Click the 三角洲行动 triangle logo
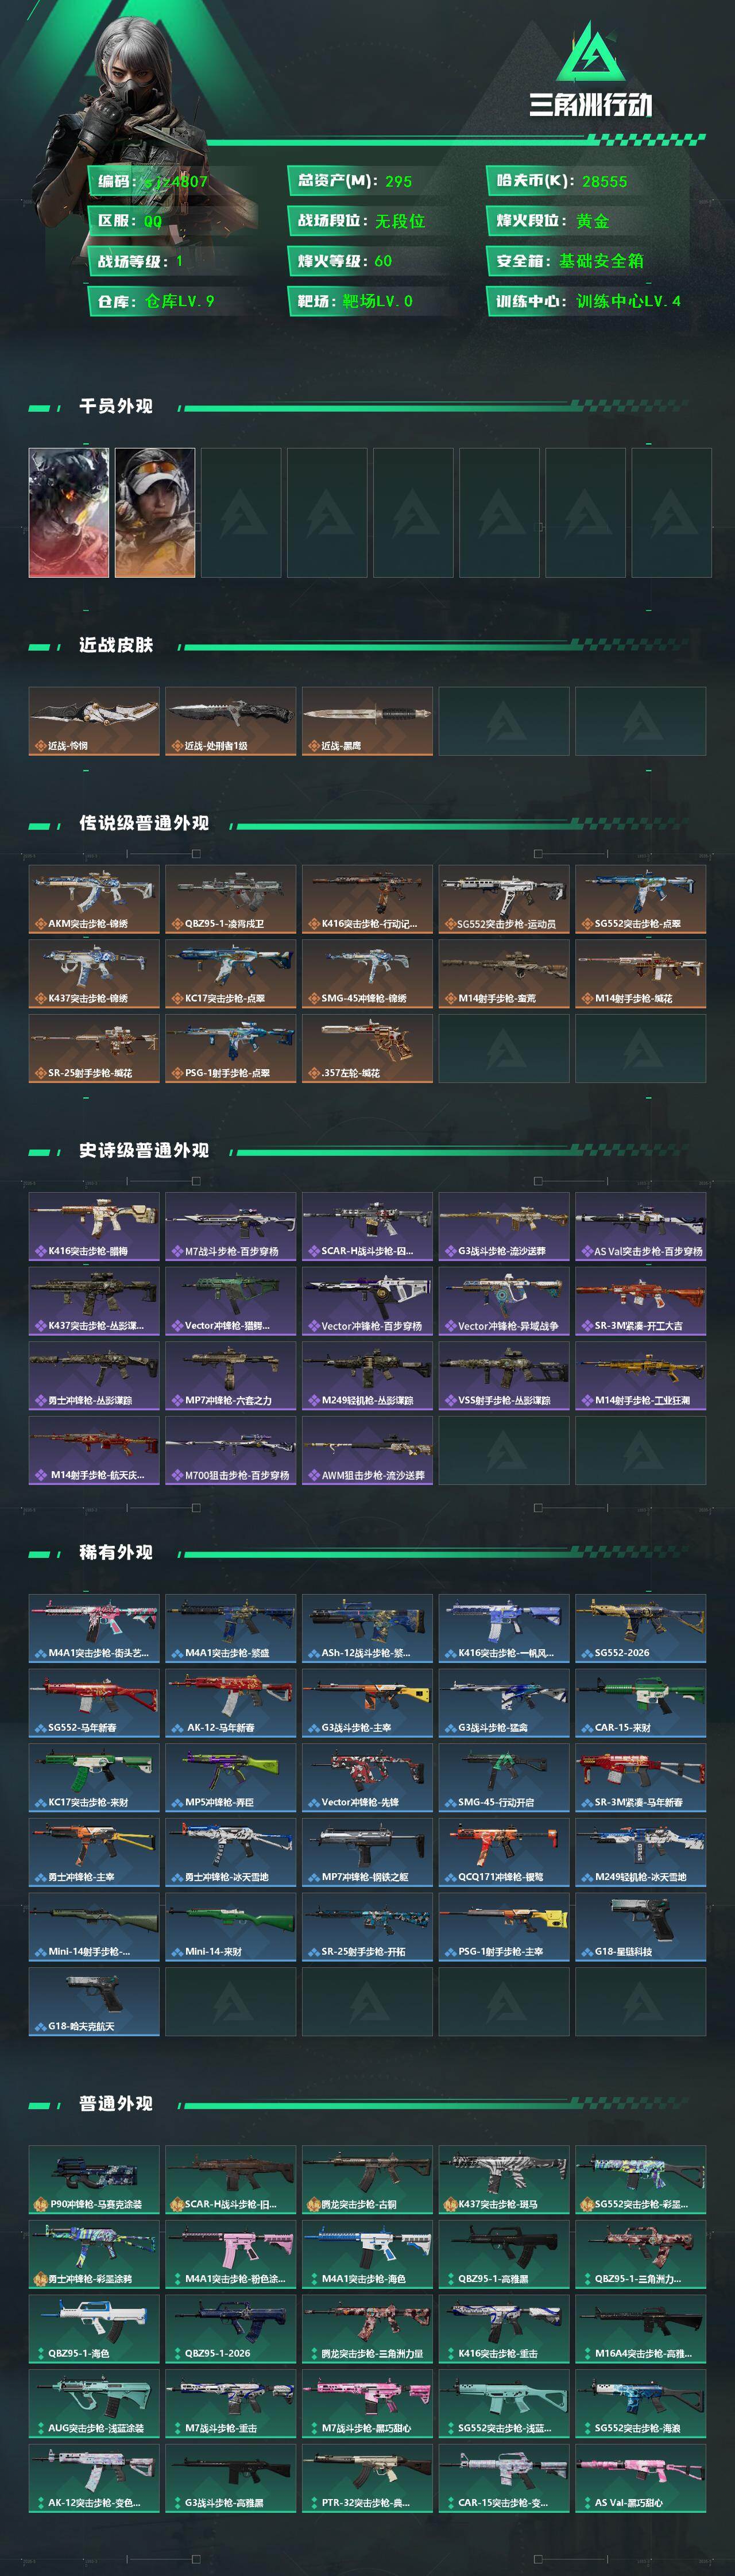This screenshot has height=2576, width=735. point(590,51)
